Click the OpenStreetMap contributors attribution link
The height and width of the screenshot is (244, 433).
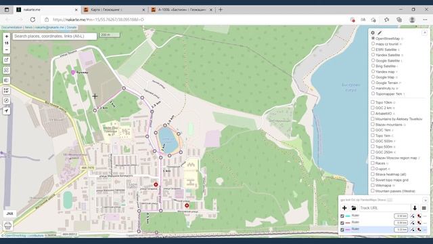click(x=24, y=236)
